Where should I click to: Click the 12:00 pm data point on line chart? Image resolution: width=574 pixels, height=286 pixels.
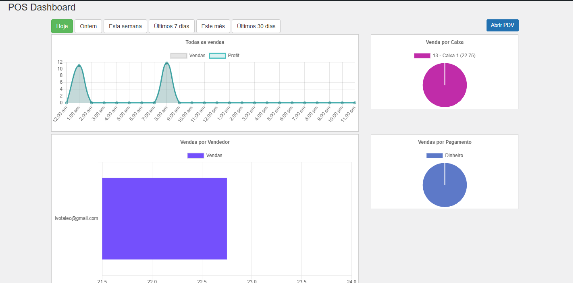217,103
